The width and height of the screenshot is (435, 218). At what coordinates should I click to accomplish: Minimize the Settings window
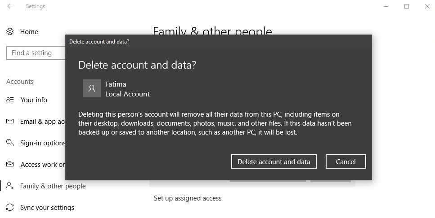pos(386,6)
